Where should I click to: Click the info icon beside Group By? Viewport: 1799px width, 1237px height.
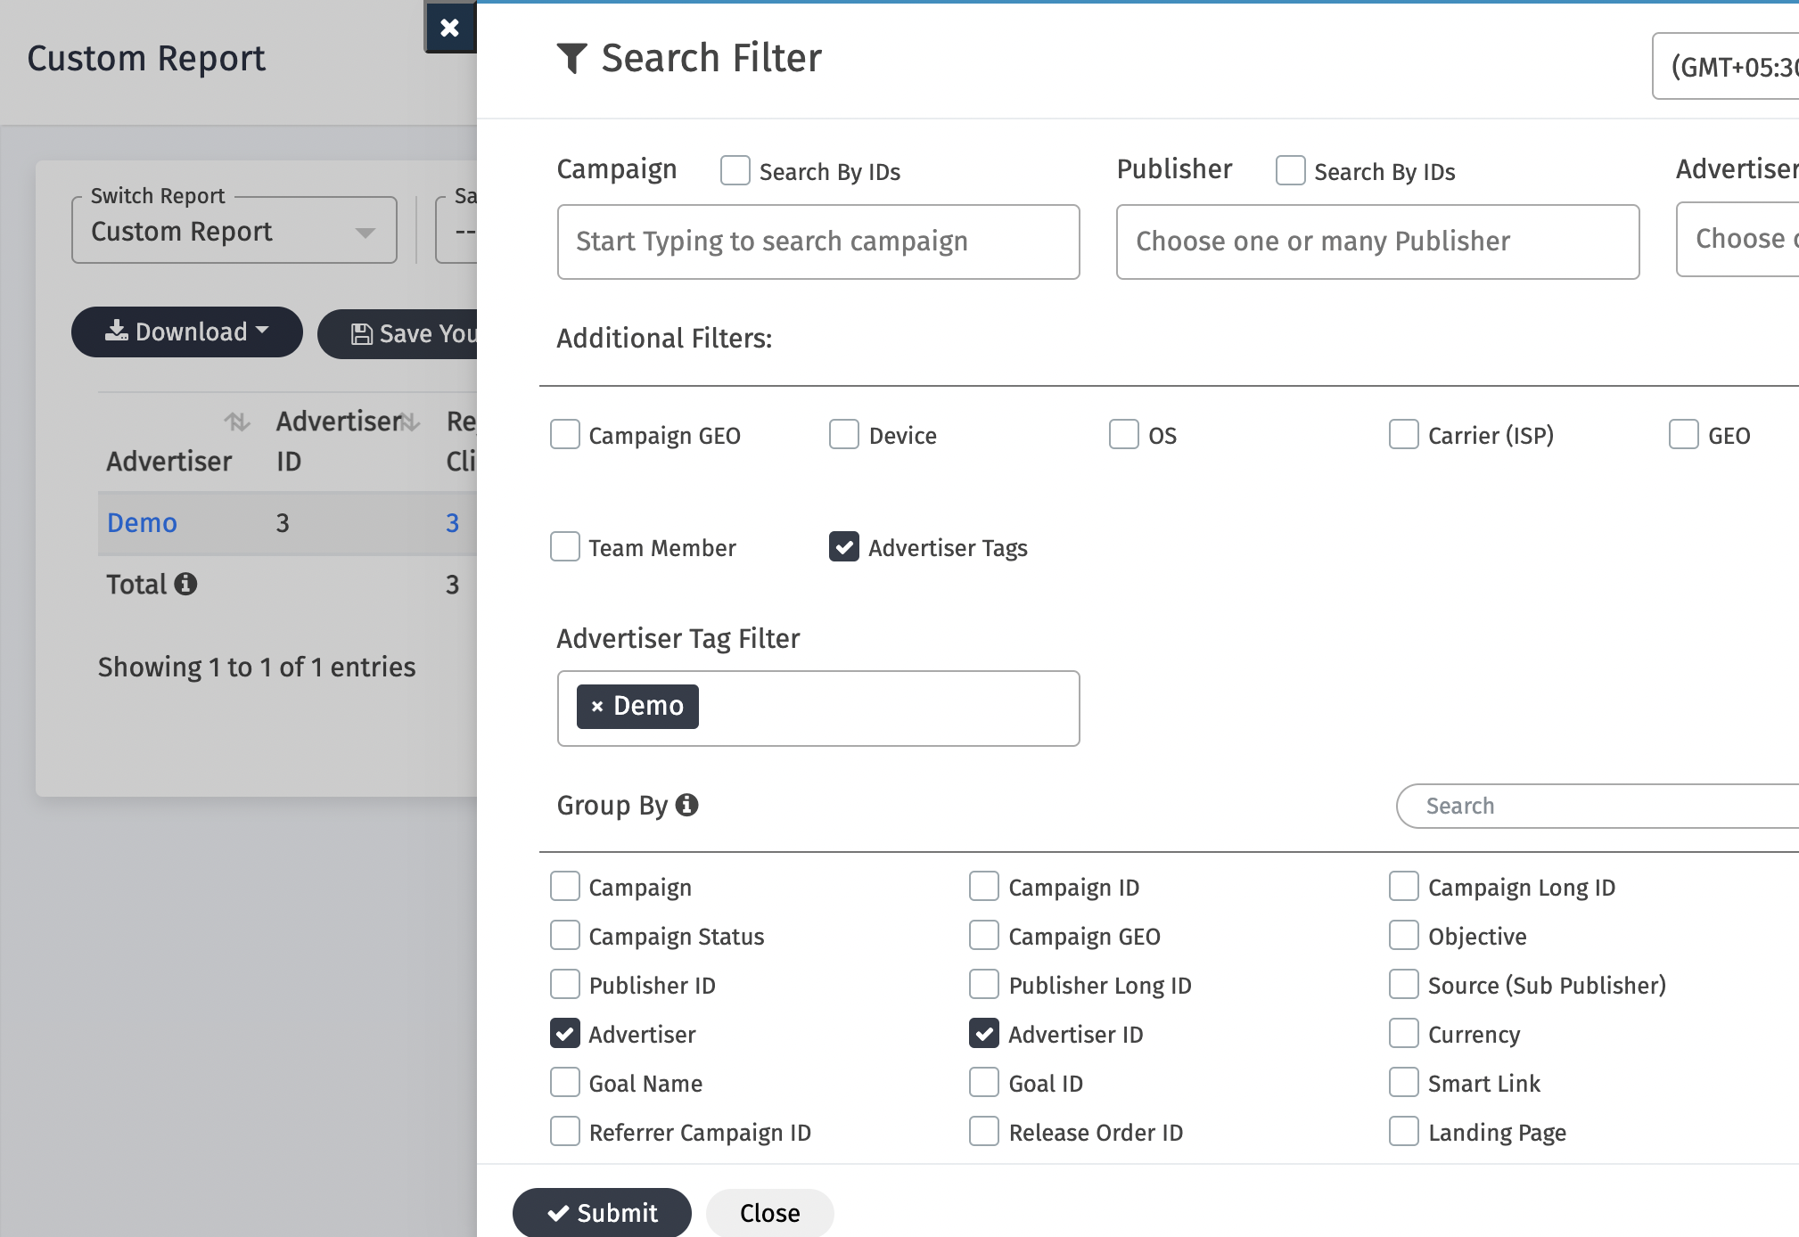coord(686,803)
